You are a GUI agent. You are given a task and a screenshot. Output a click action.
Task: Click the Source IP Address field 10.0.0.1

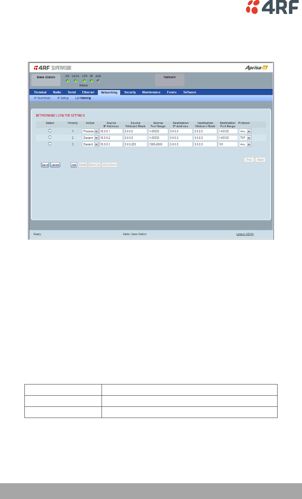[111, 131]
